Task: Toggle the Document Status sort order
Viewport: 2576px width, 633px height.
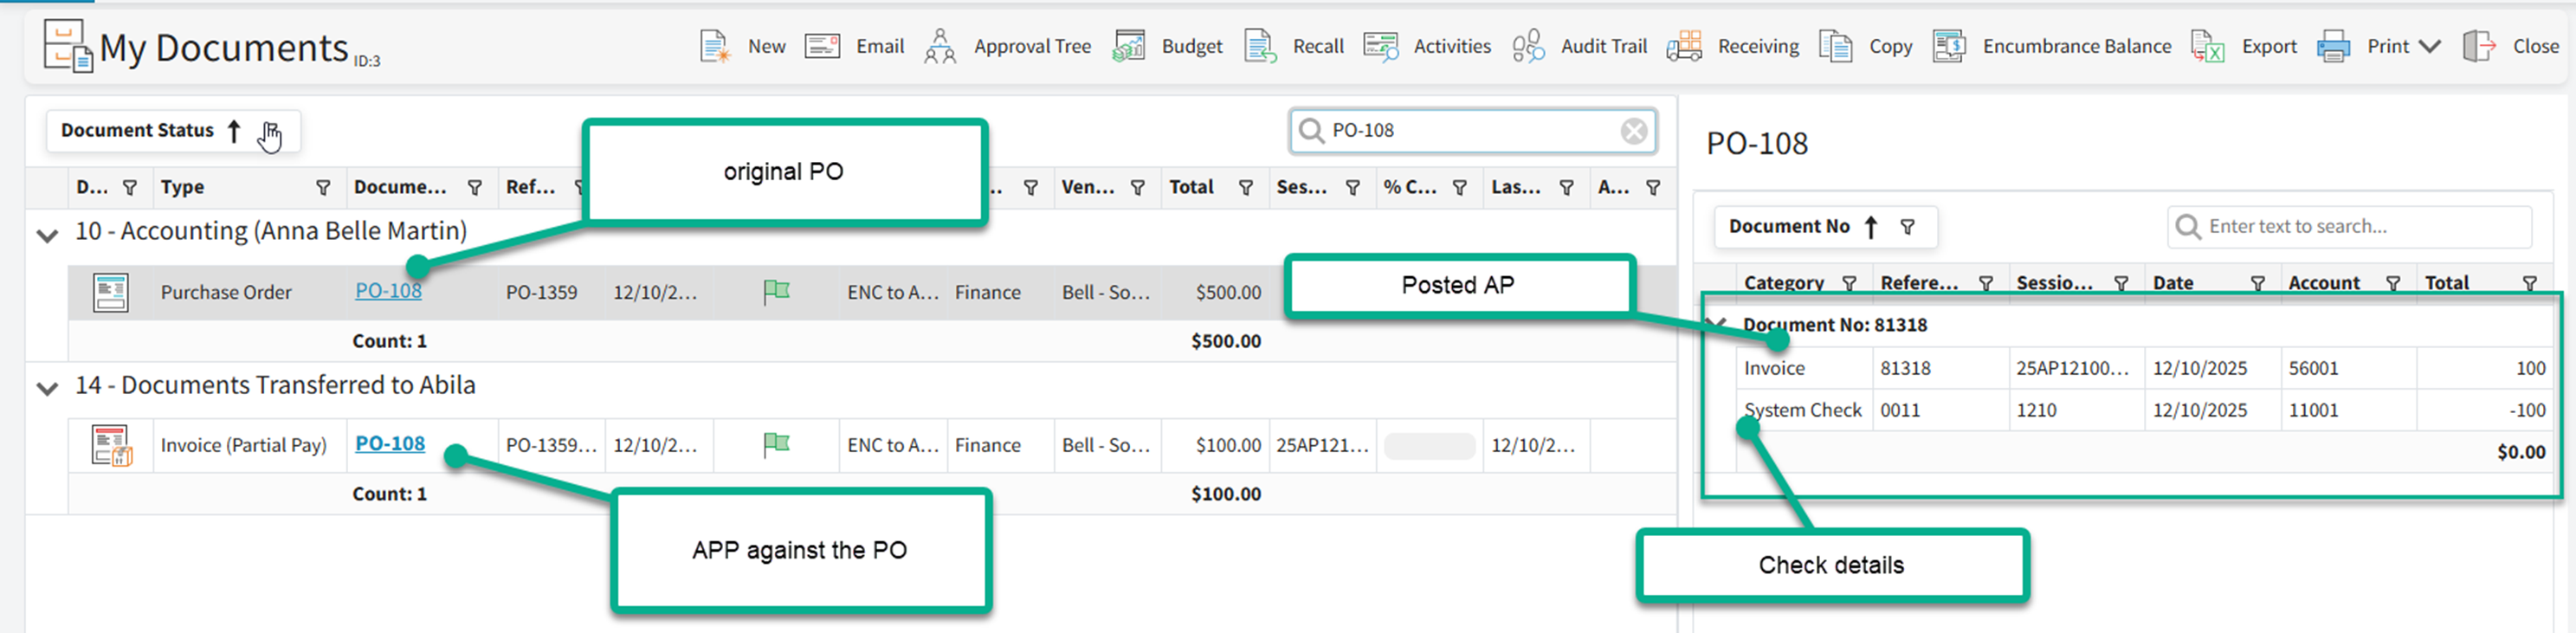Action: click(x=234, y=131)
